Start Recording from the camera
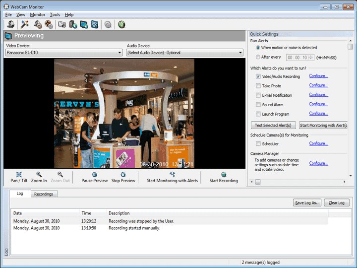 223,177
